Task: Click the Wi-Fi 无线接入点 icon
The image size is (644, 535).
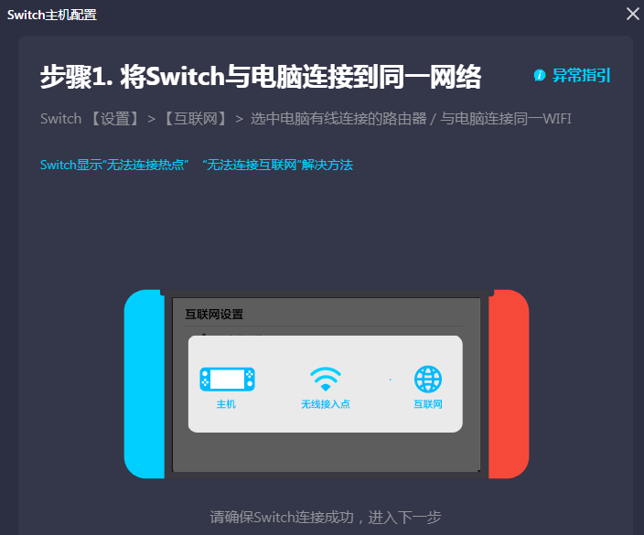Action: (x=326, y=379)
